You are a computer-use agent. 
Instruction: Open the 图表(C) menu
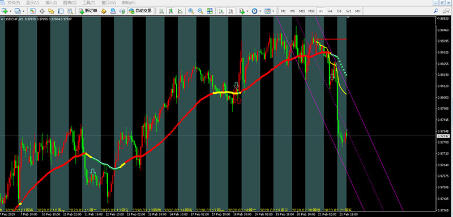coord(70,3)
